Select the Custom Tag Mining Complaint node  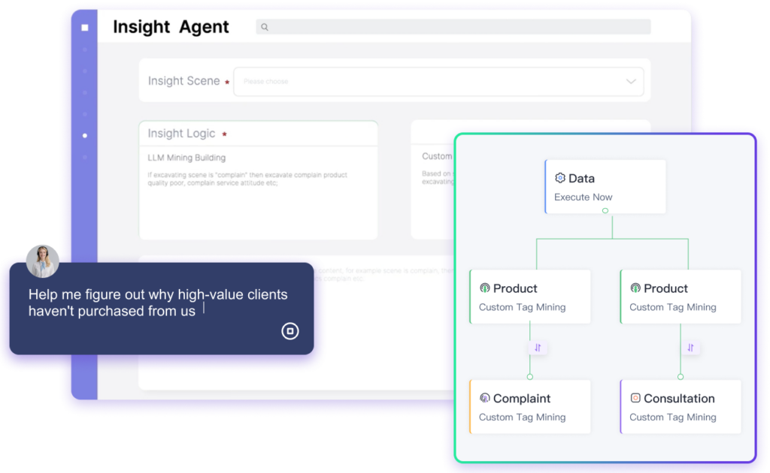pyautogui.click(x=530, y=407)
